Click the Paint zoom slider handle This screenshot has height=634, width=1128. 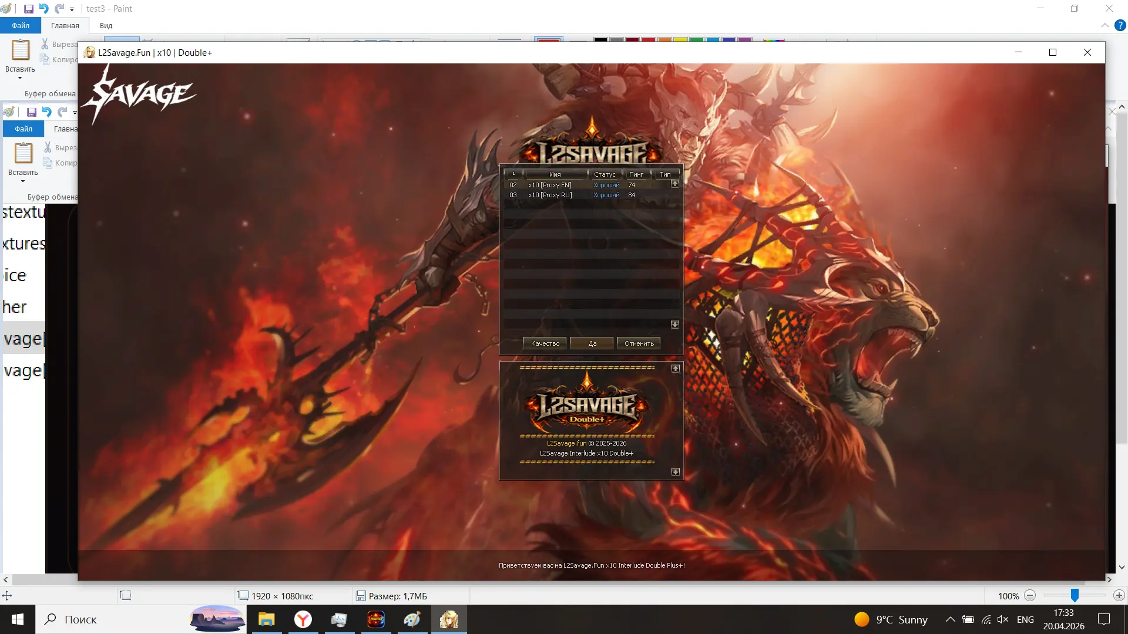tap(1075, 595)
